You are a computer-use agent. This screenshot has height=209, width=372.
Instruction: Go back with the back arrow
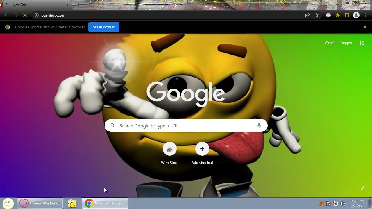(6, 15)
